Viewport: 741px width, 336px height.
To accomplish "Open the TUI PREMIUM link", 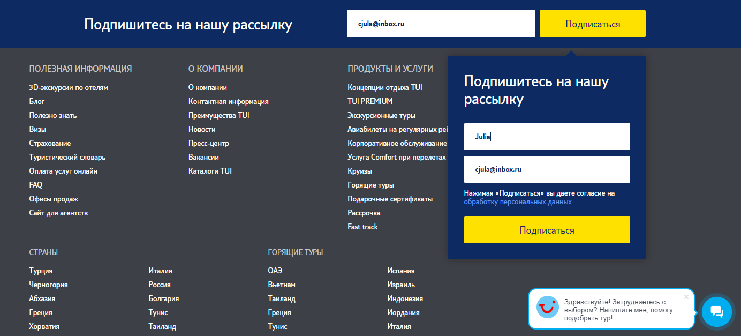I will pos(370,101).
